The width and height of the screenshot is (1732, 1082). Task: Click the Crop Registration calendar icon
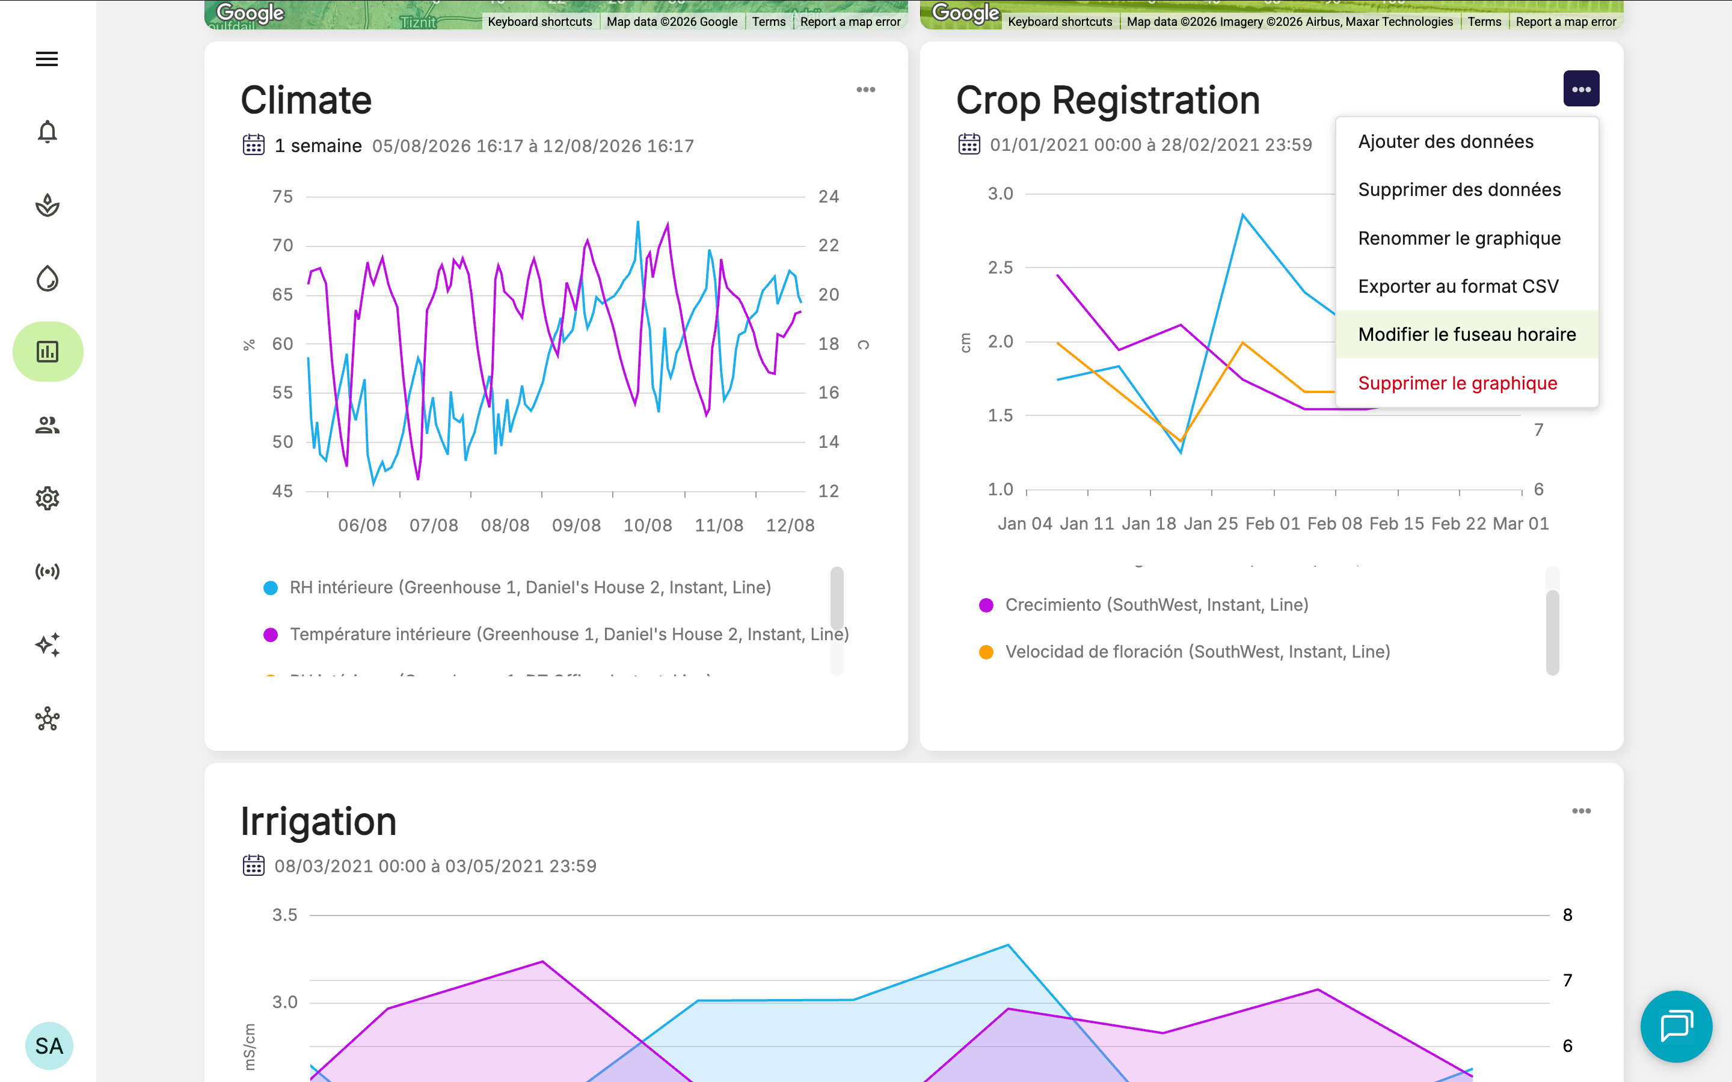pos(969,144)
